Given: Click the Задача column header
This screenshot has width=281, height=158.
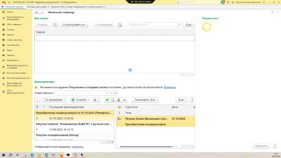Looking at the screenshot, I should point(115,32).
